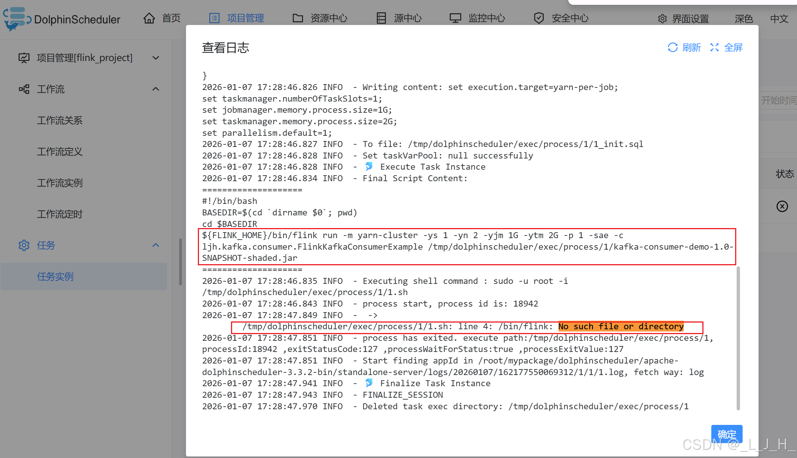Click the monitor center screen icon
The height and width of the screenshot is (458, 797).
point(455,18)
